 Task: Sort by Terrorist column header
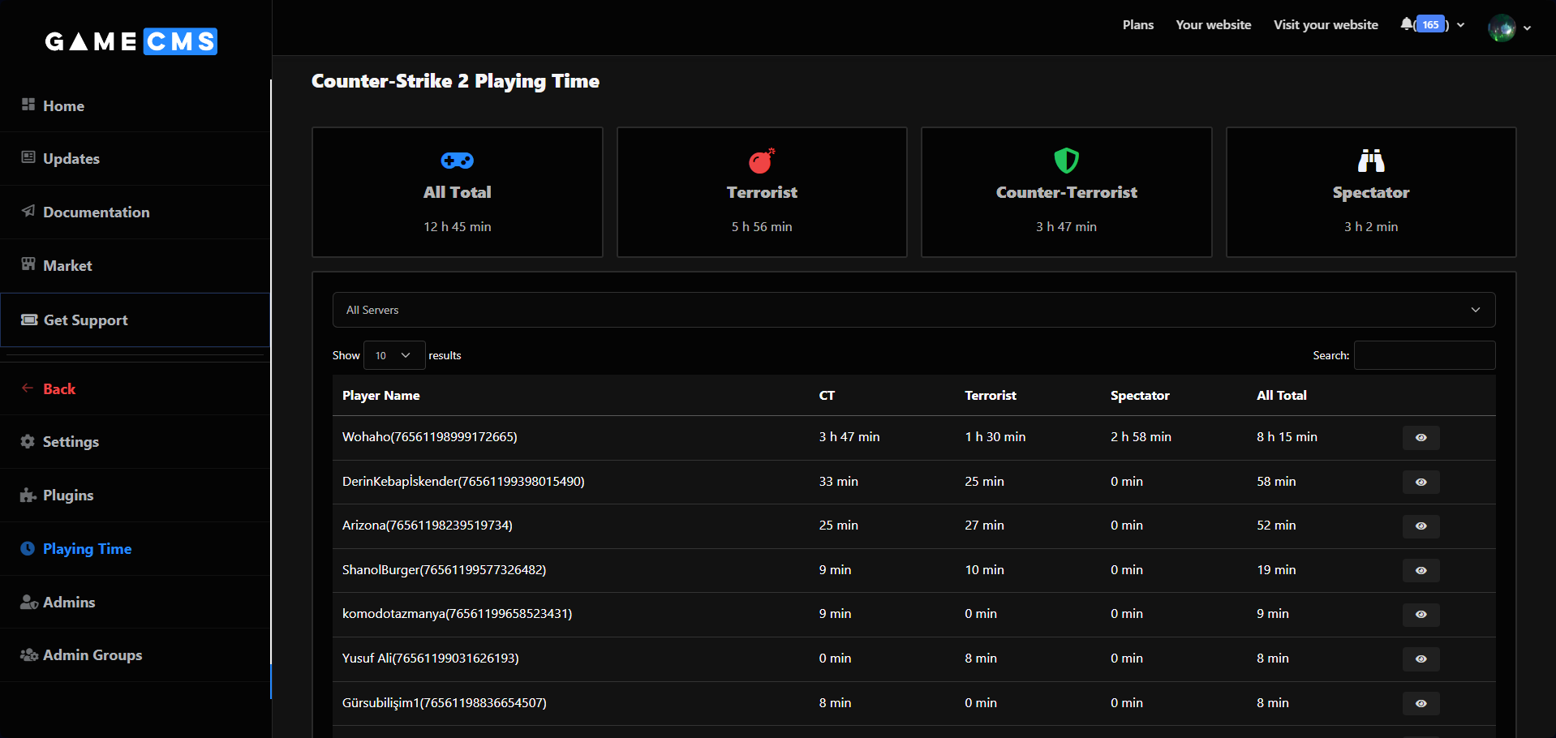(x=990, y=395)
